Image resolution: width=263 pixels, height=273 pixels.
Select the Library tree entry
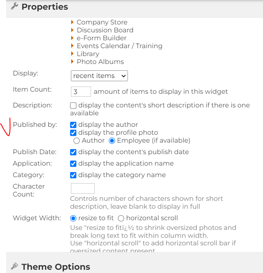point(88,54)
